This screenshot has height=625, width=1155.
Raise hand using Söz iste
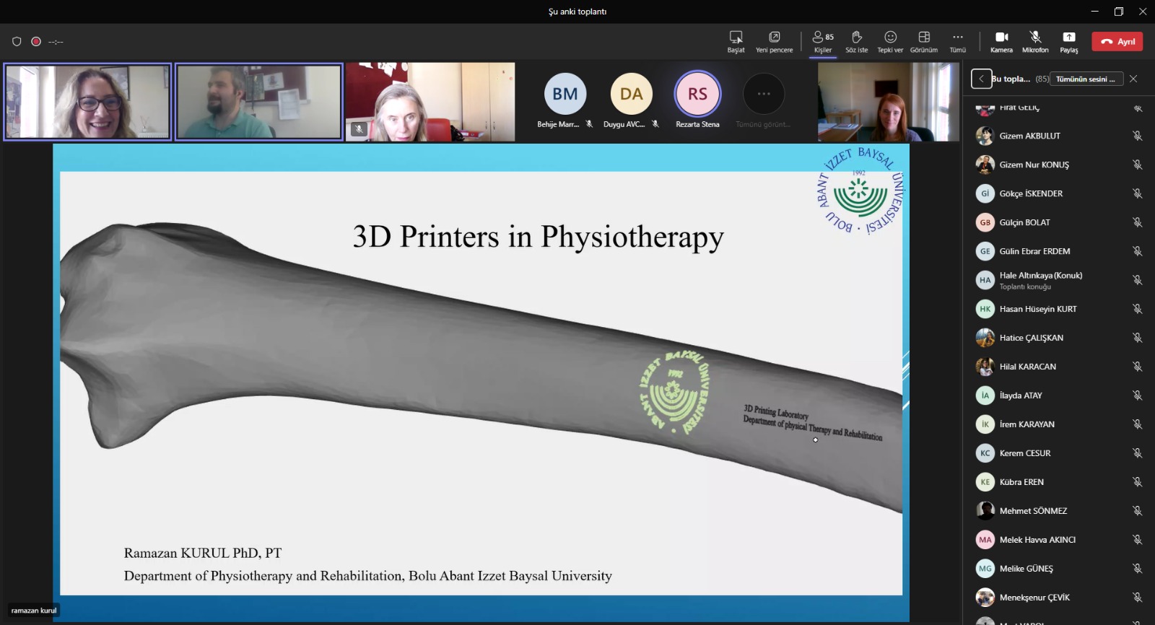856,41
